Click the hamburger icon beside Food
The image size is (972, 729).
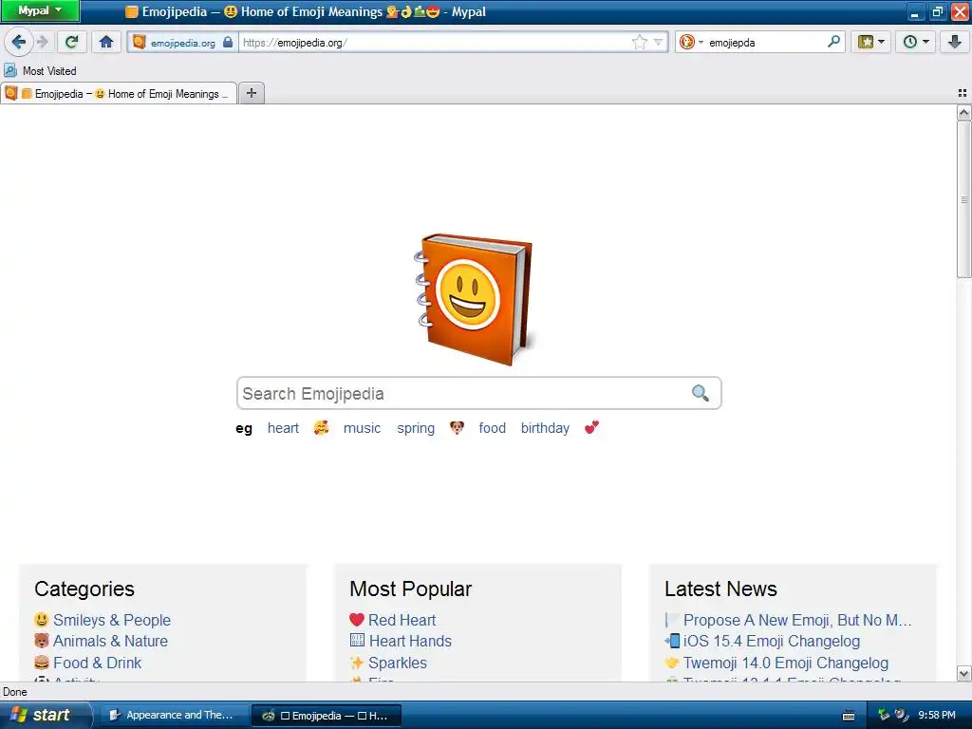click(42, 662)
